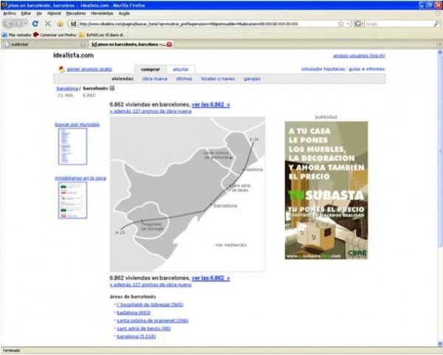
Task: Open the Marcadores menu
Action: [x=77, y=13]
